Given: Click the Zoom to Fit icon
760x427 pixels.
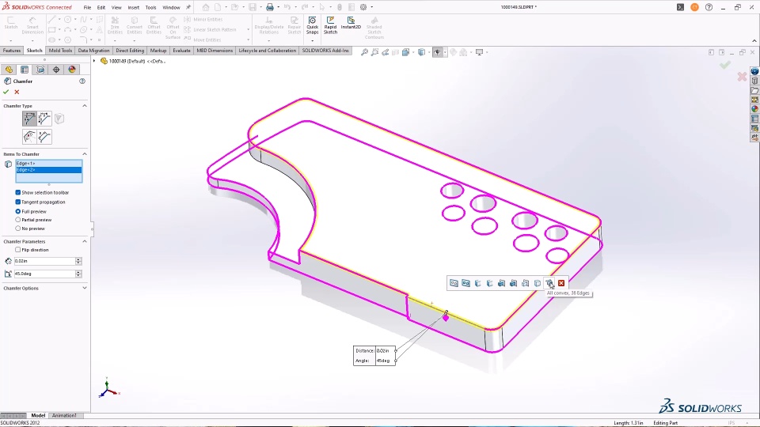Looking at the screenshot, I should [364, 52].
